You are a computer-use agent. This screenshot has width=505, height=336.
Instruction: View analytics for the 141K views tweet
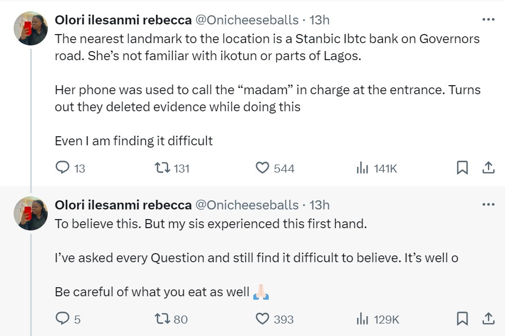point(362,168)
